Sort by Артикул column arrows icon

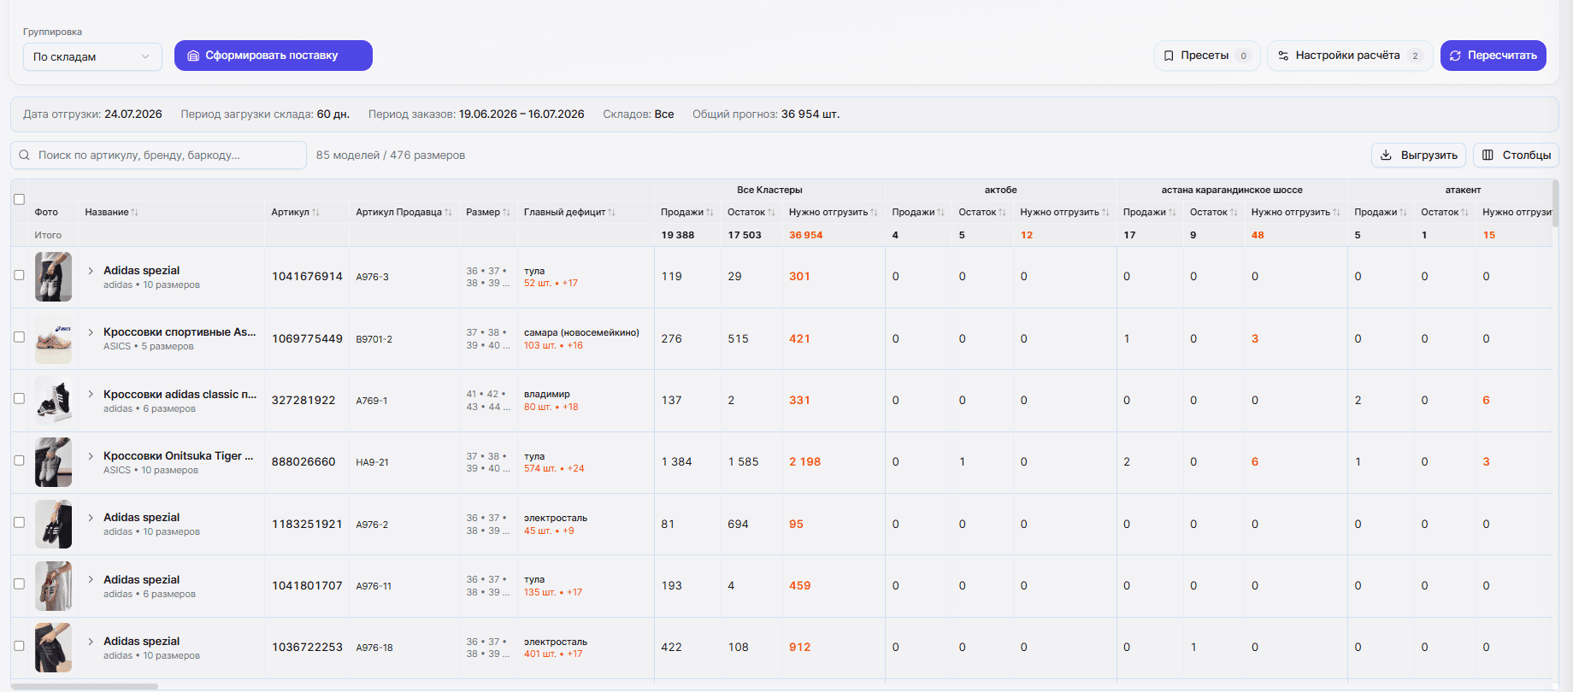click(x=316, y=212)
